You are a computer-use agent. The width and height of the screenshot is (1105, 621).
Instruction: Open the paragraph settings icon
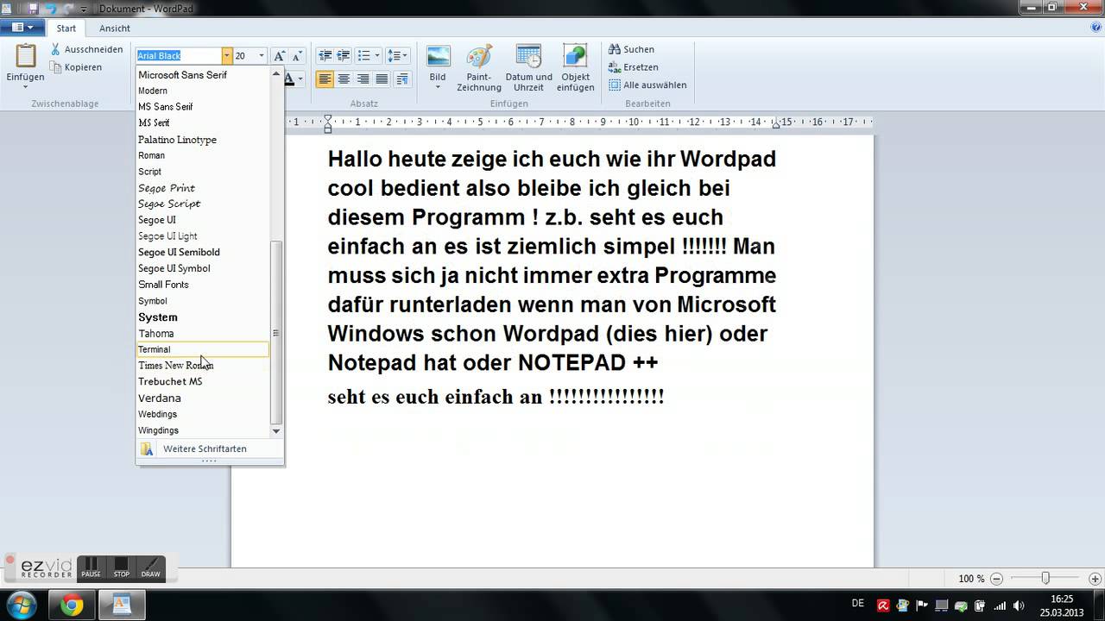tap(402, 79)
